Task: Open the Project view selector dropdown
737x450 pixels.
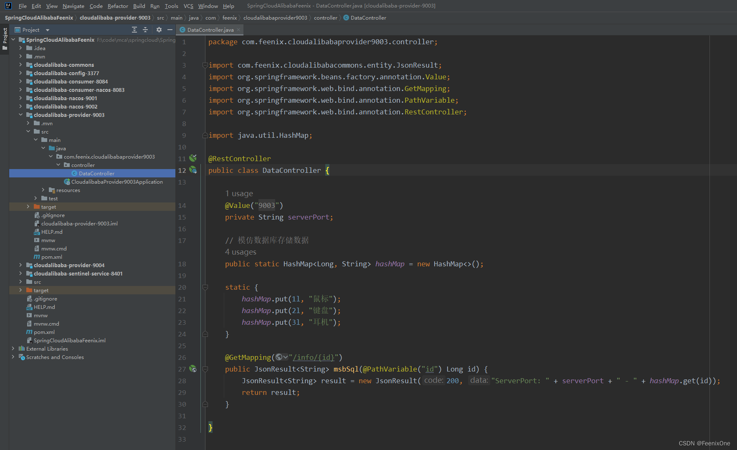Action: point(47,30)
